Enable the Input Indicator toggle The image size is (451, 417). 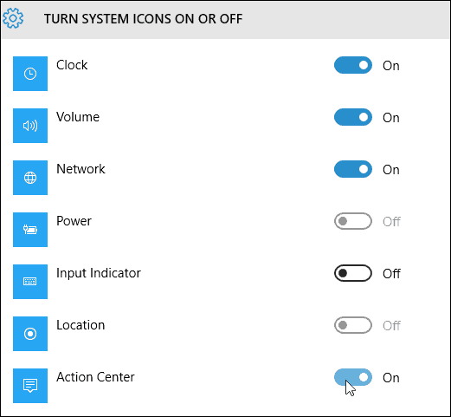pyautogui.click(x=353, y=273)
